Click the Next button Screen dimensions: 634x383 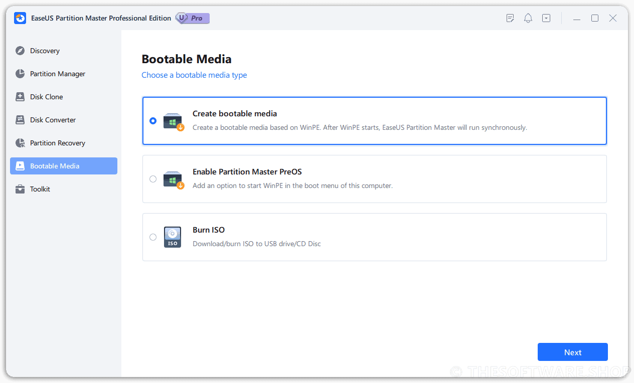click(573, 352)
